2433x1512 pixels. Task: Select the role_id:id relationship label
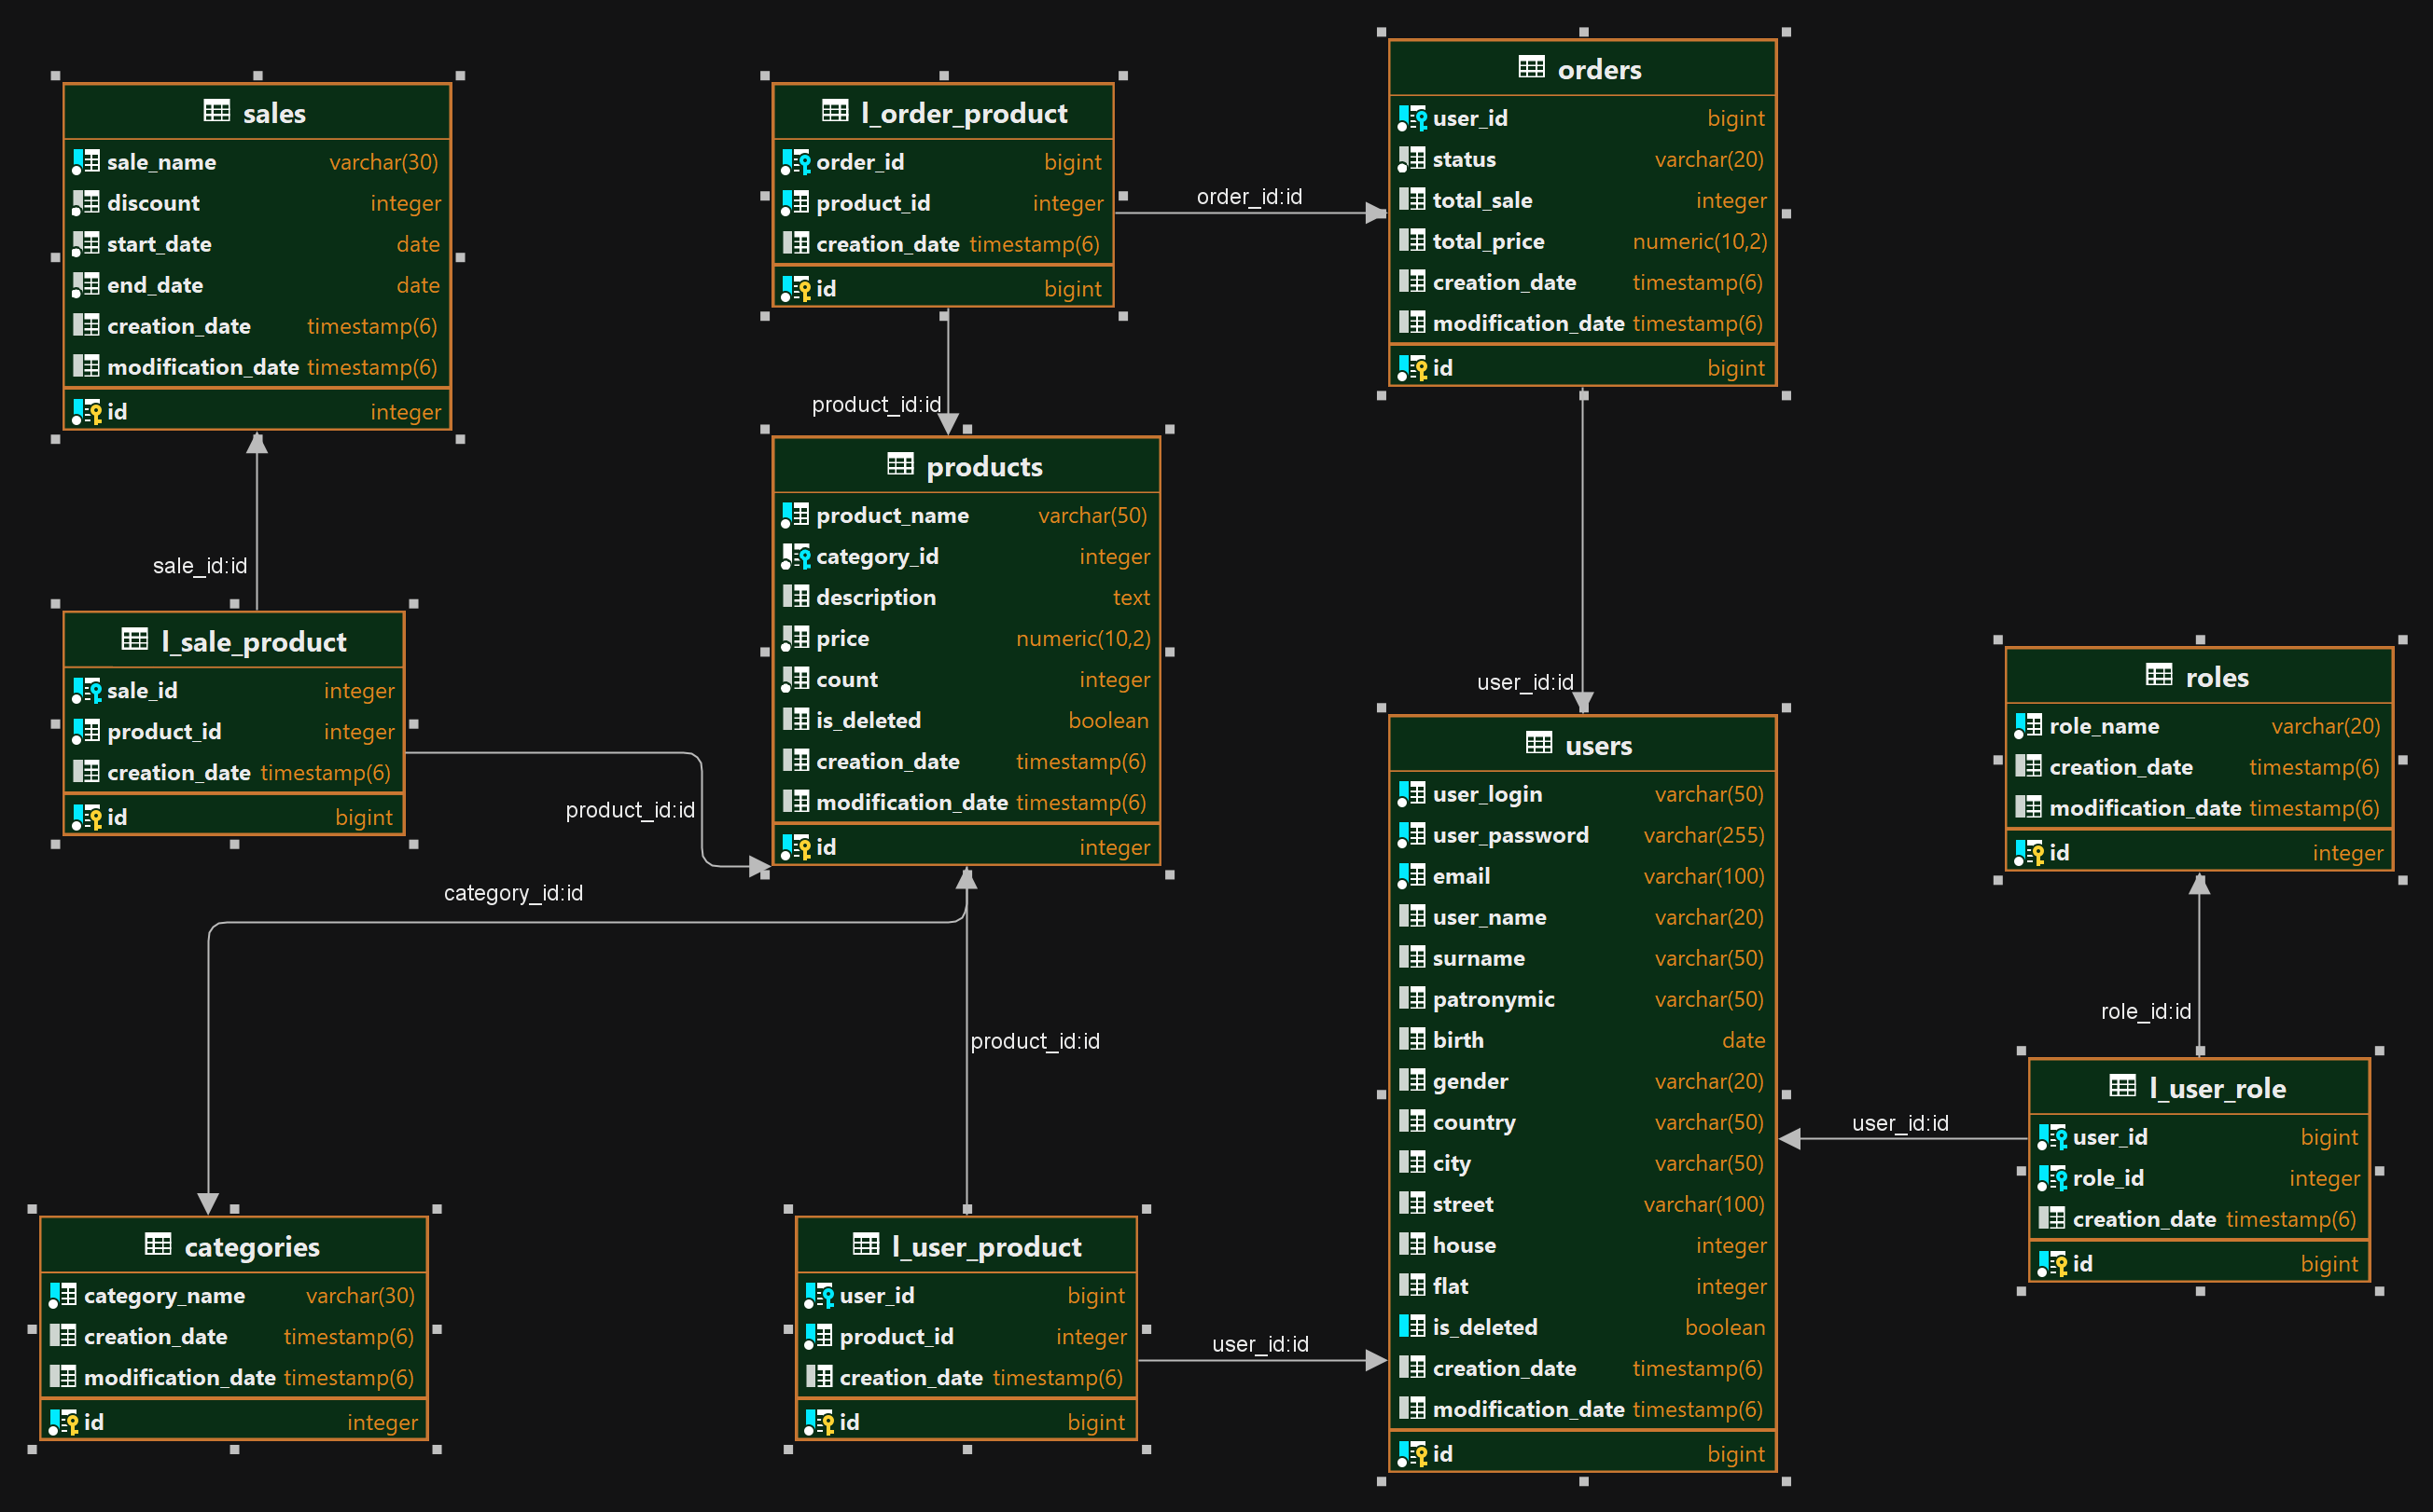coord(2146,1011)
